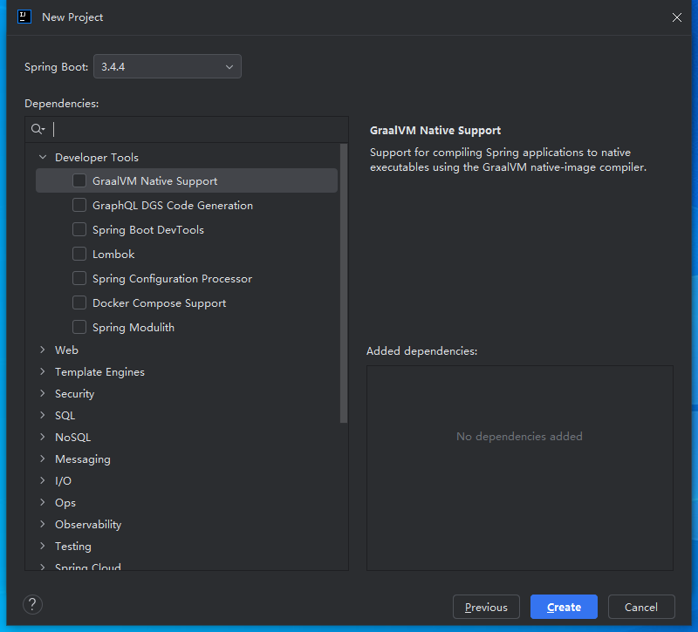Screen dimensions: 698x632
Task: Expand the I/O category
Action: point(43,480)
